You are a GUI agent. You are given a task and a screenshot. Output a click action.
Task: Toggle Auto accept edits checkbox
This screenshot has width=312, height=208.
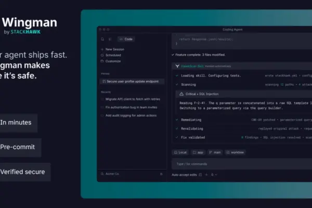(200, 175)
